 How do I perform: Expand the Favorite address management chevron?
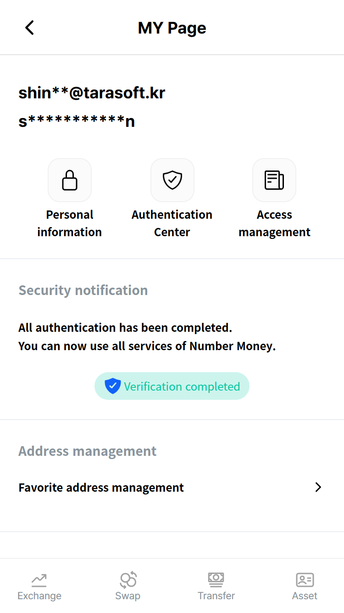(318, 488)
